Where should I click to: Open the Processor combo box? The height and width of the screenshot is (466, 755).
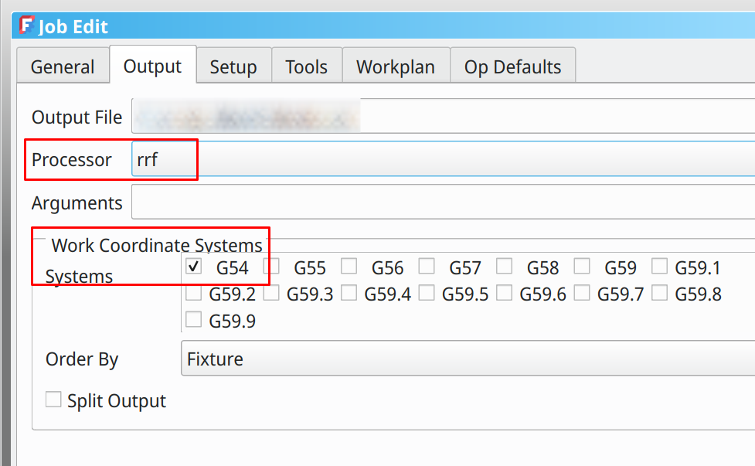coord(442,160)
